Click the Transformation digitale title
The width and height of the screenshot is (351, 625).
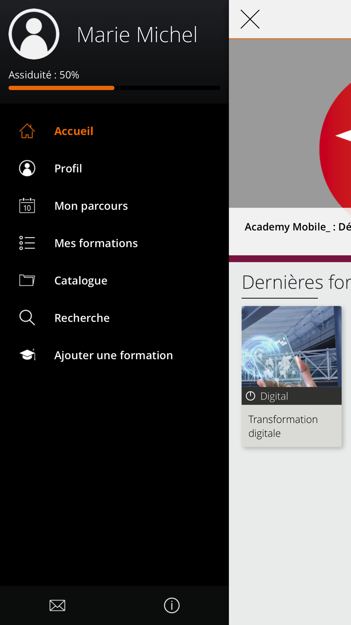point(283,426)
